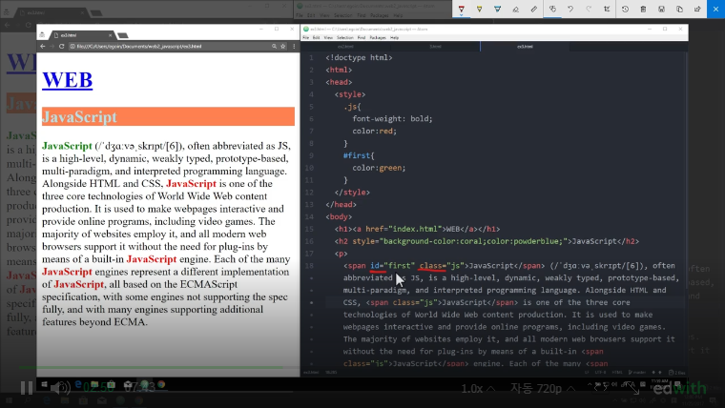Click the #first selector on line 9
This screenshot has height=408, width=725.
click(x=359, y=155)
